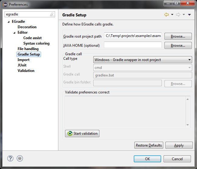Open Code assist preferences
Image resolution: width=197 pixels, height=169 pixels.
[x=33, y=38]
